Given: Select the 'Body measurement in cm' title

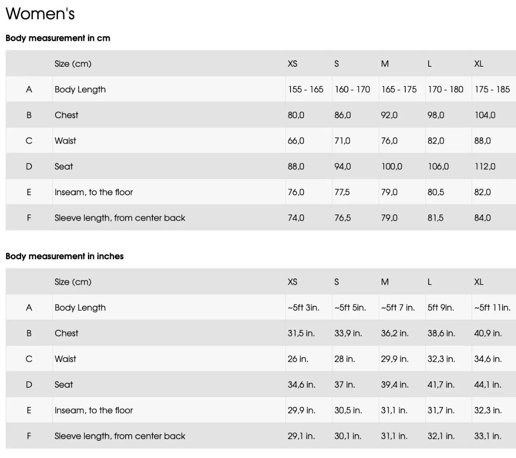Looking at the screenshot, I should point(58,38).
